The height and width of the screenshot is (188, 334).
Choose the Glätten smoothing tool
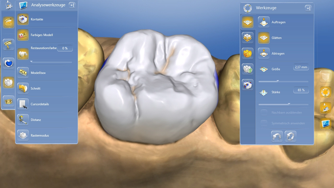coord(264,38)
